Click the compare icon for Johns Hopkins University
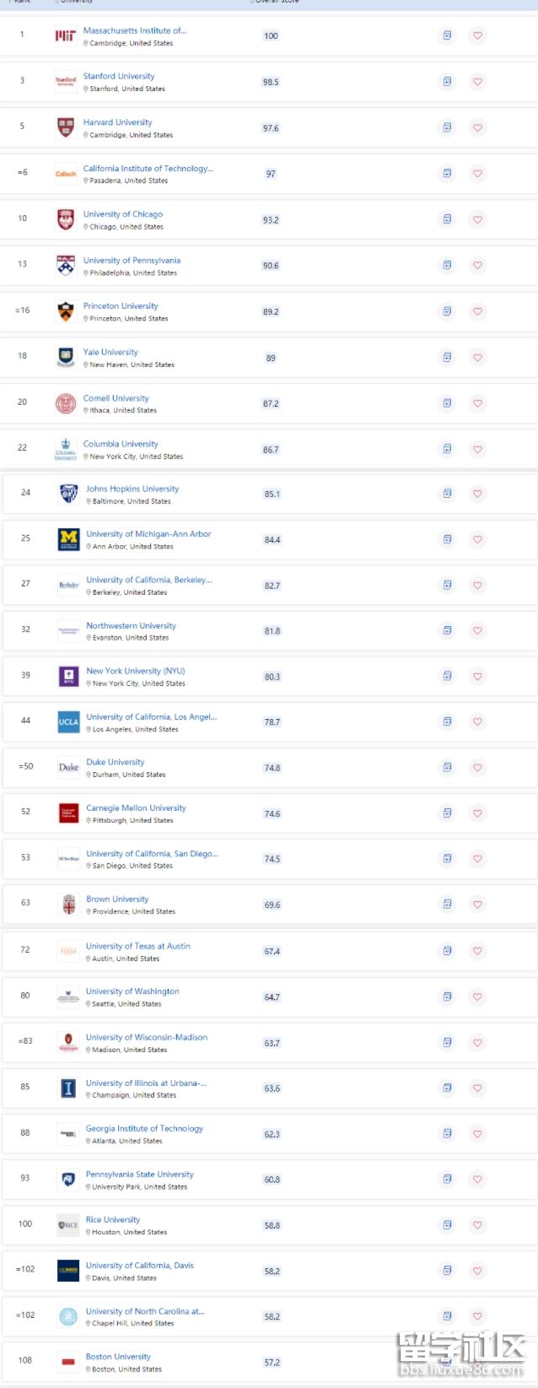 tap(447, 494)
